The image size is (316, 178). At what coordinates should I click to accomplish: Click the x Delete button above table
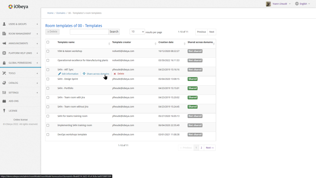[52, 32]
